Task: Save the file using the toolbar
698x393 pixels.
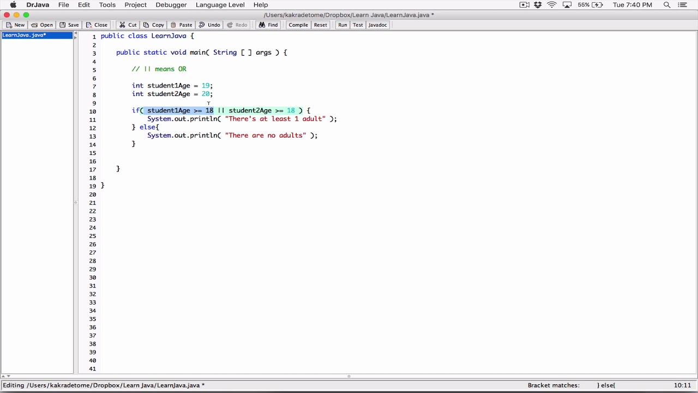Action: [69, 25]
